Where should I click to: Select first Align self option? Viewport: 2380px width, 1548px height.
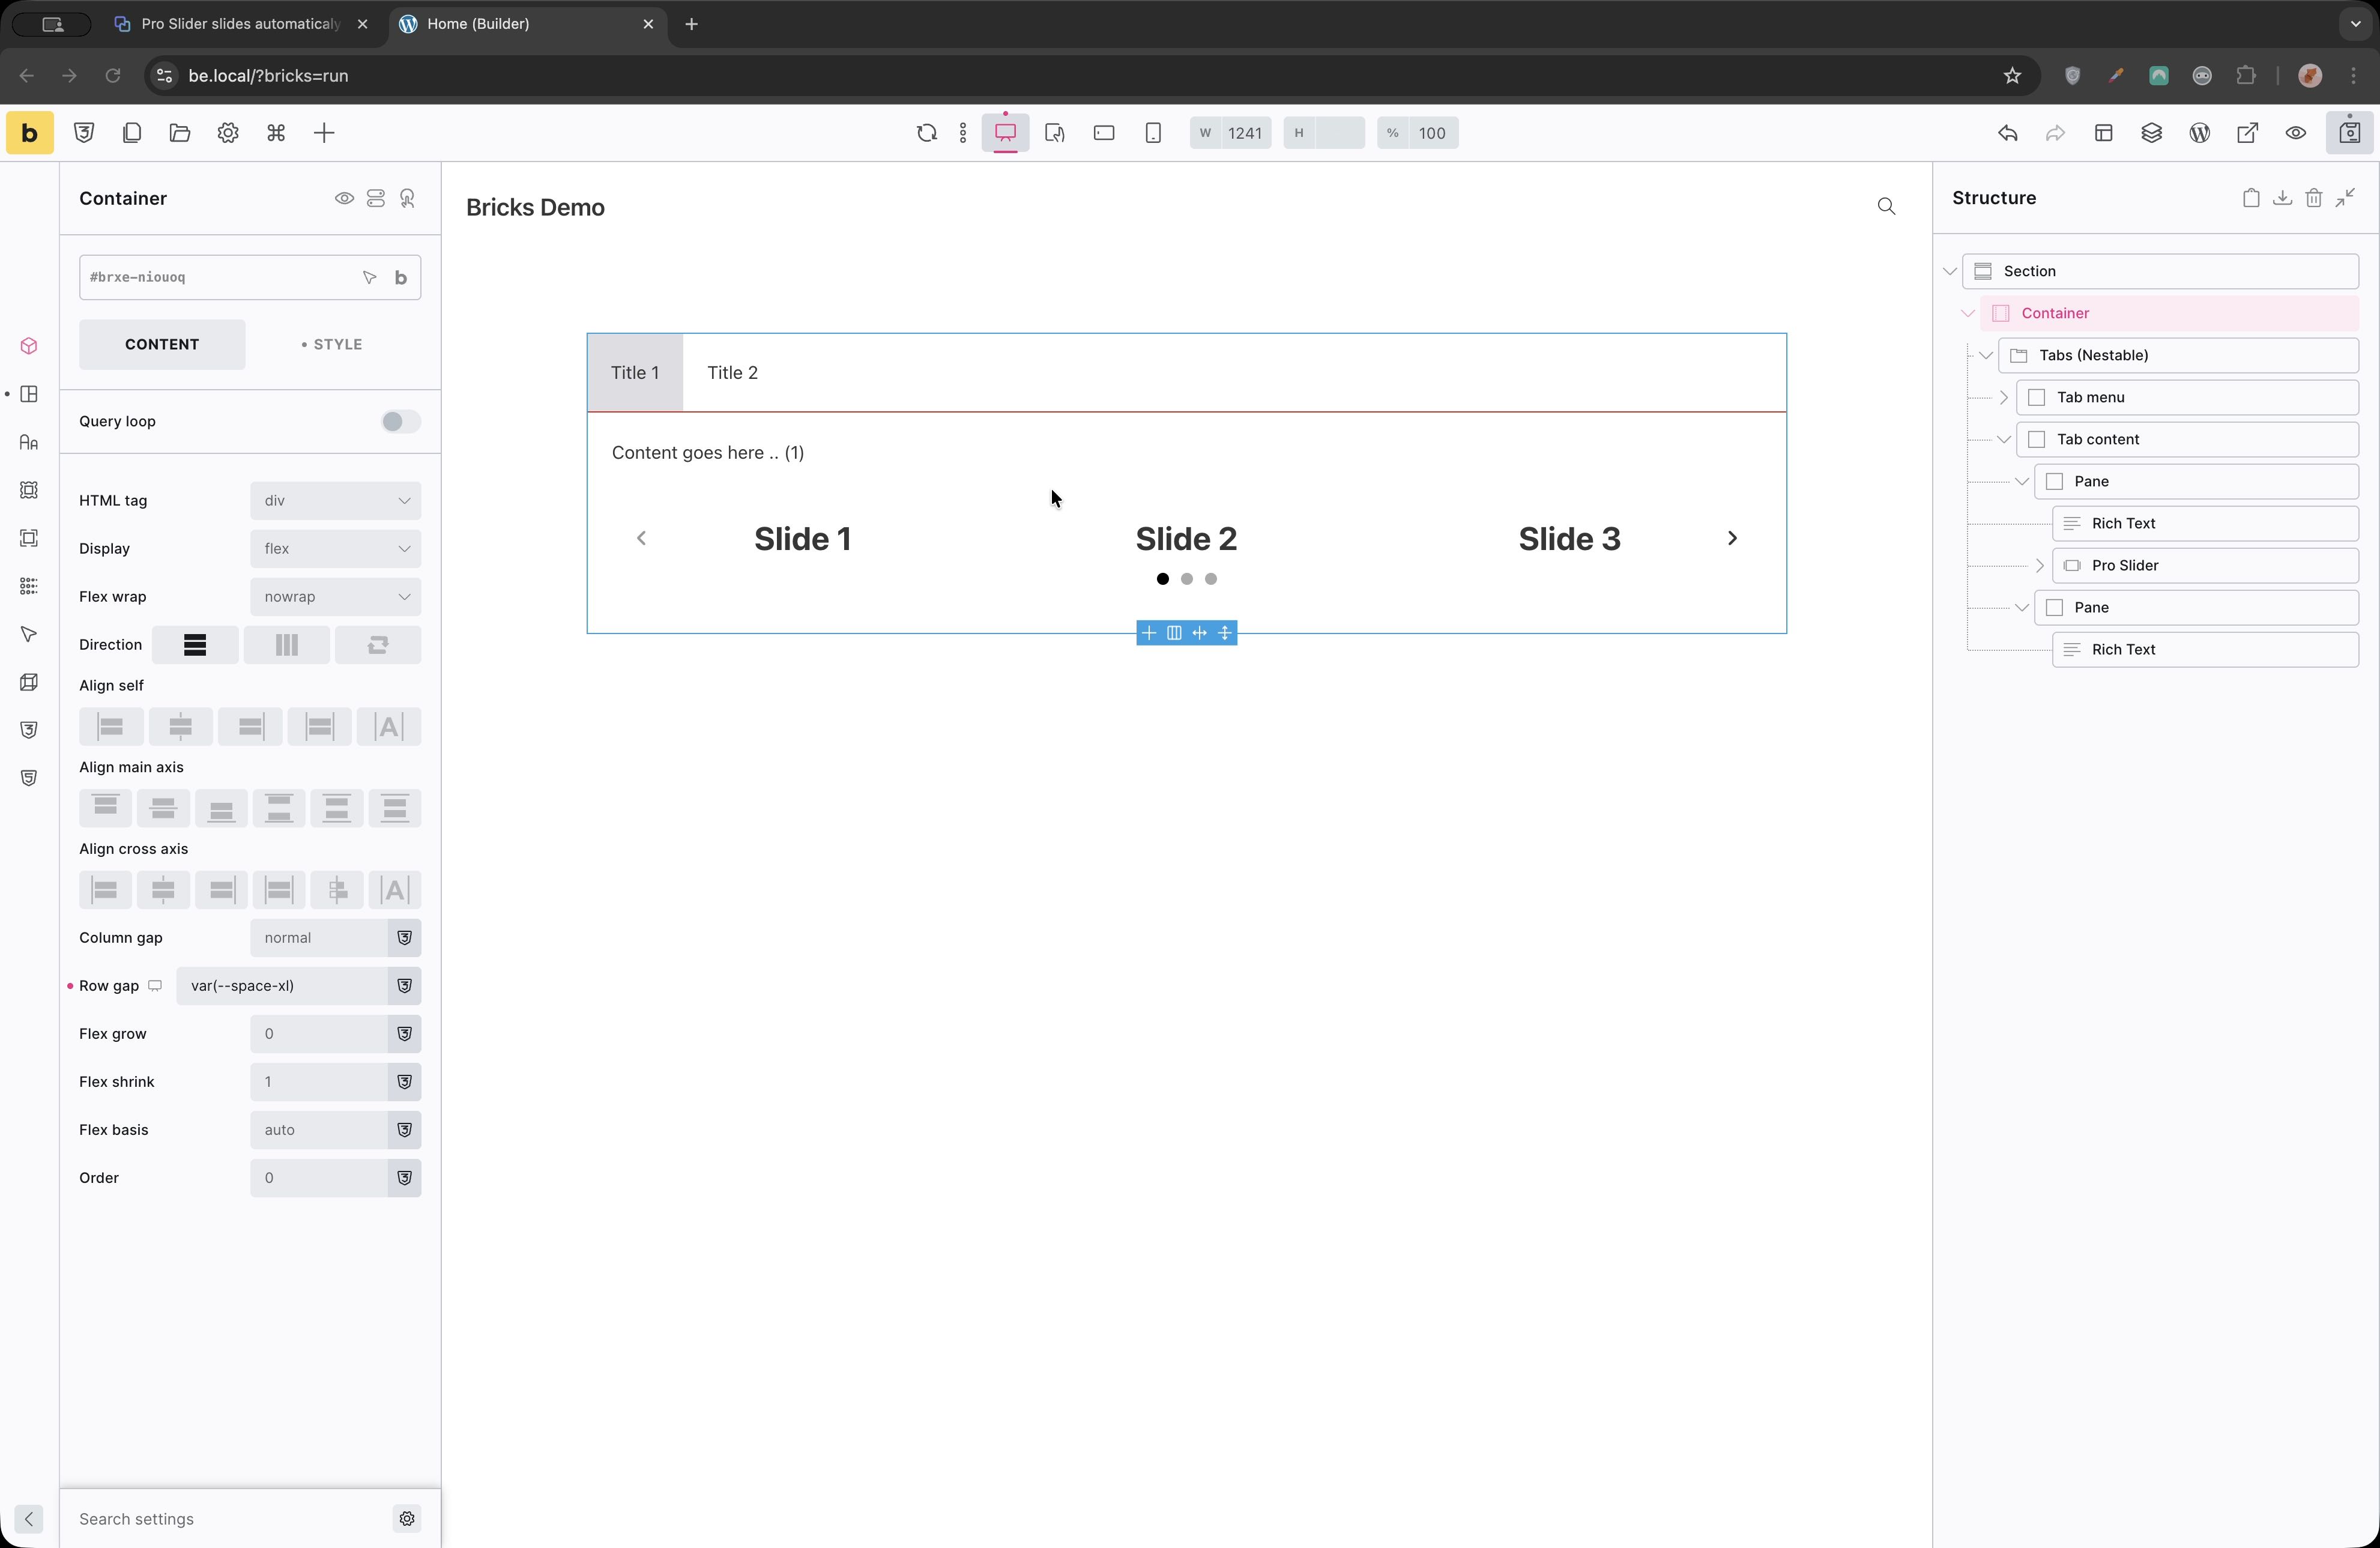(x=111, y=727)
